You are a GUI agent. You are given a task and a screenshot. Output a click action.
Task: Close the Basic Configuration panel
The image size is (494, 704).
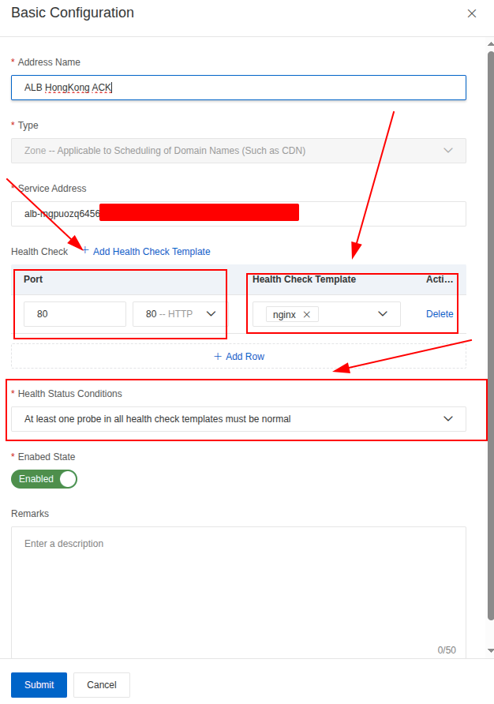(x=472, y=13)
